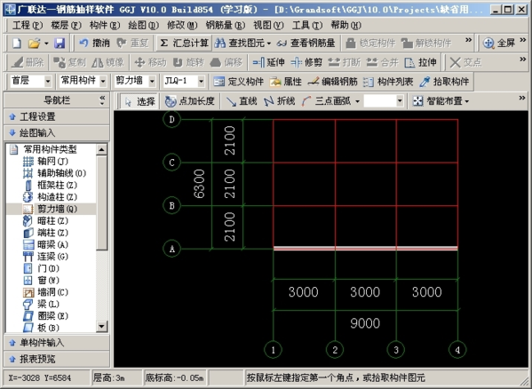Viewport: 532px width, 389px height.
Task: Select 暗梁(A) in component tree
Action: [45, 244]
